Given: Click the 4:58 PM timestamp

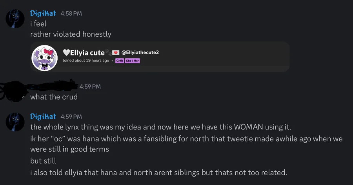Looking at the screenshot, I should [x=71, y=14].
